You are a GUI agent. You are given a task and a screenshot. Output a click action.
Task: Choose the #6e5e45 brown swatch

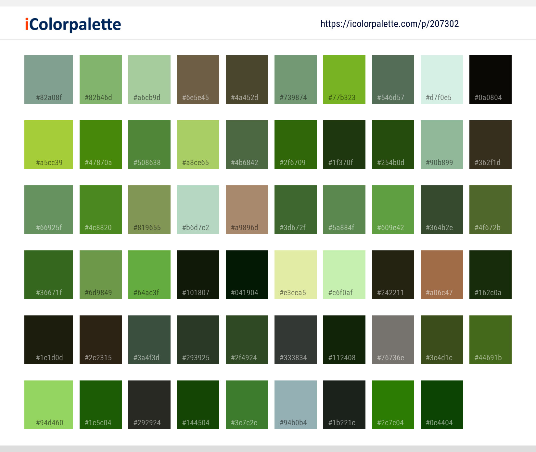[x=198, y=80]
